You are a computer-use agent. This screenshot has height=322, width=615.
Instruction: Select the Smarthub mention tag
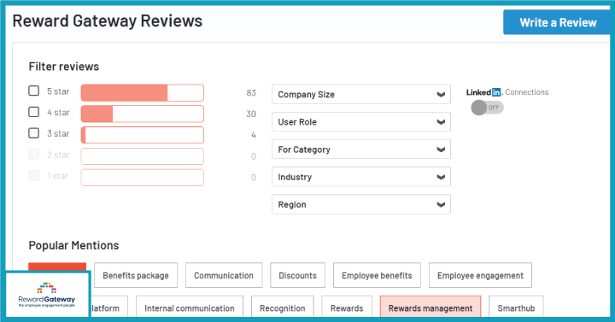click(x=516, y=307)
